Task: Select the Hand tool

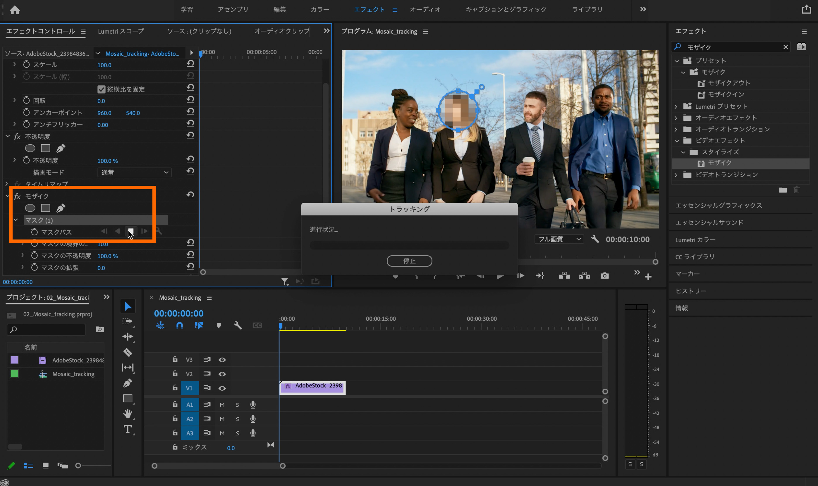Action: point(128,413)
